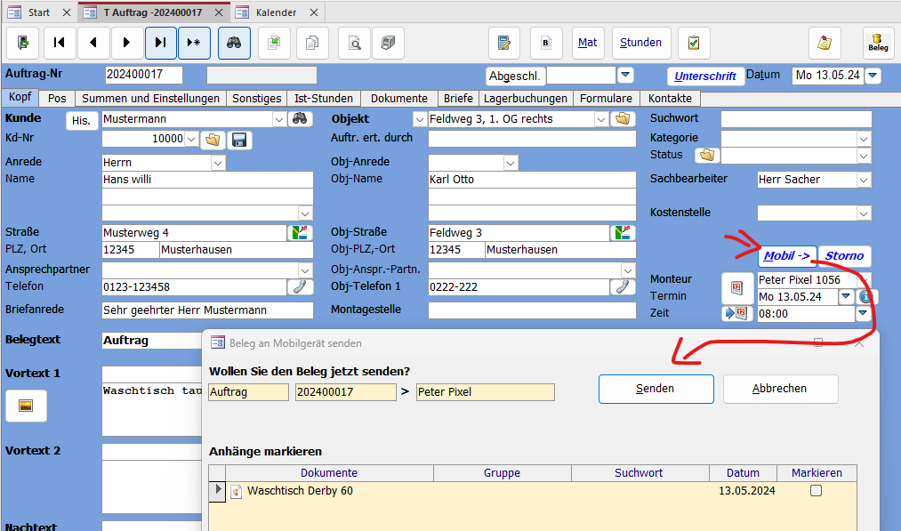Viewport: 901px width, 531px height.
Task: Open the Kategorie dropdown
Action: [864, 139]
